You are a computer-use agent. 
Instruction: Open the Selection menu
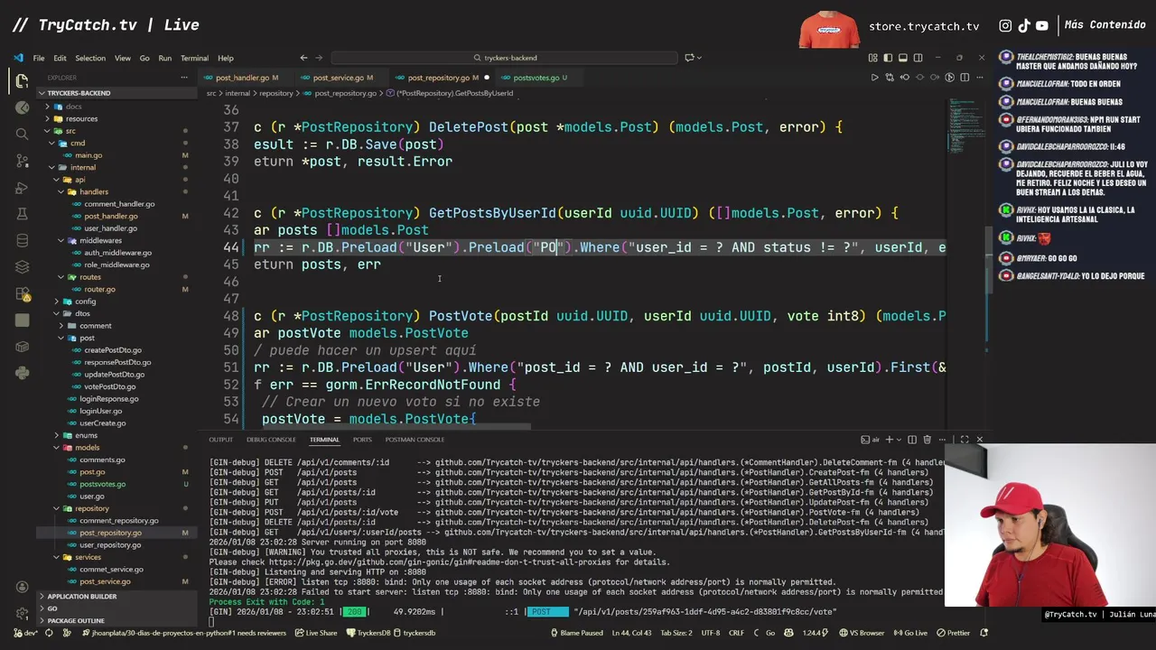coord(90,58)
